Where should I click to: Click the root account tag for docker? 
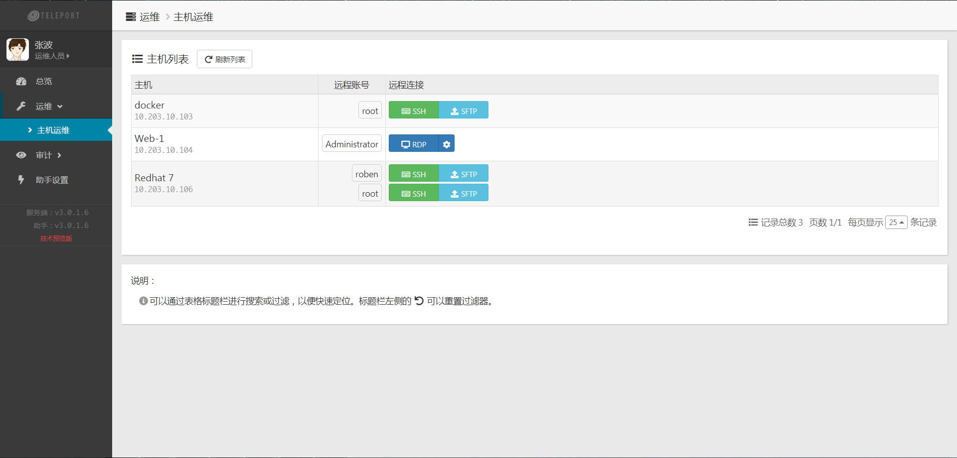pos(370,111)
